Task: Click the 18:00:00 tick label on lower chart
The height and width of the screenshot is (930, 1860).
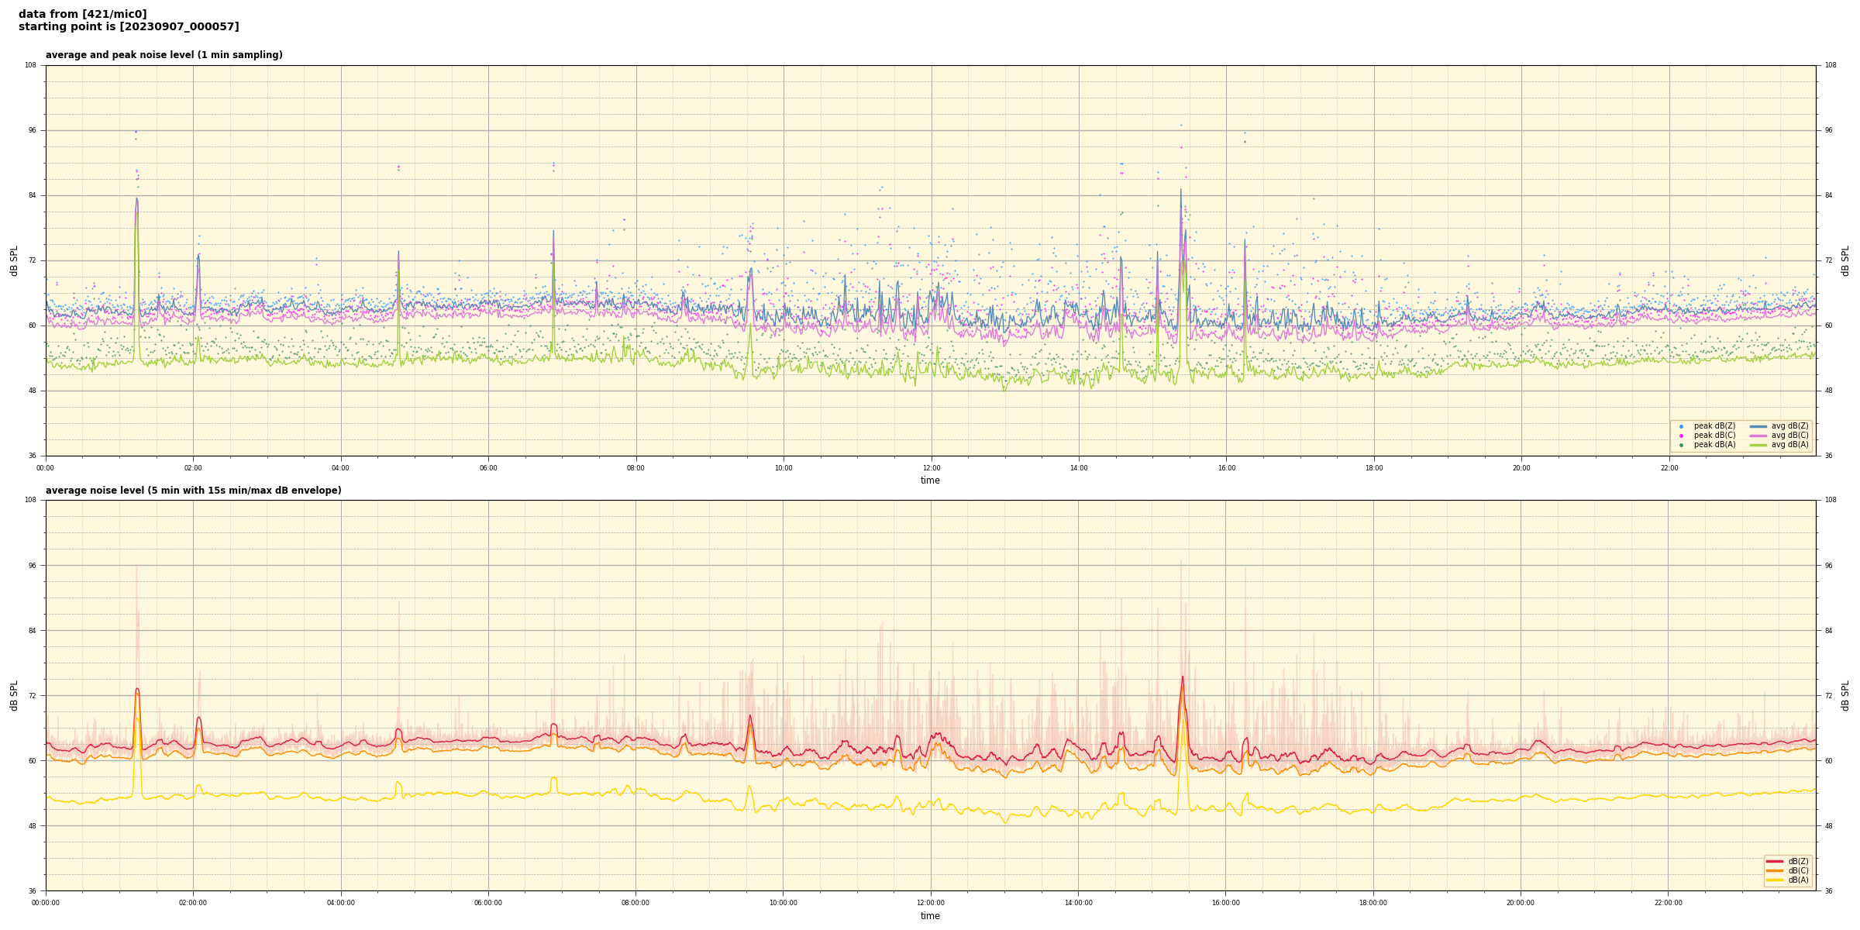Action: pyautogui.click(x=1373, y=903)
